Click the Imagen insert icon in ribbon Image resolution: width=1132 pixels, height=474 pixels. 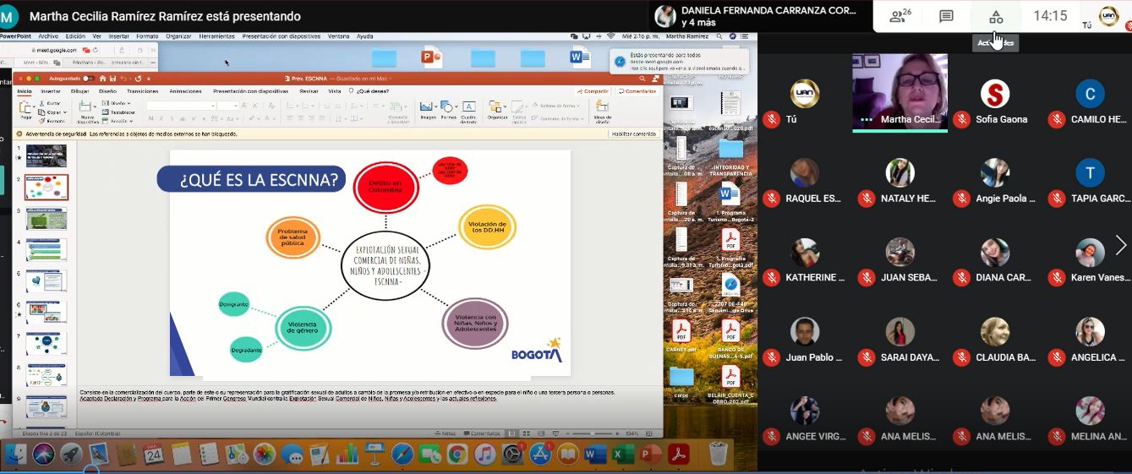point(428,108)
